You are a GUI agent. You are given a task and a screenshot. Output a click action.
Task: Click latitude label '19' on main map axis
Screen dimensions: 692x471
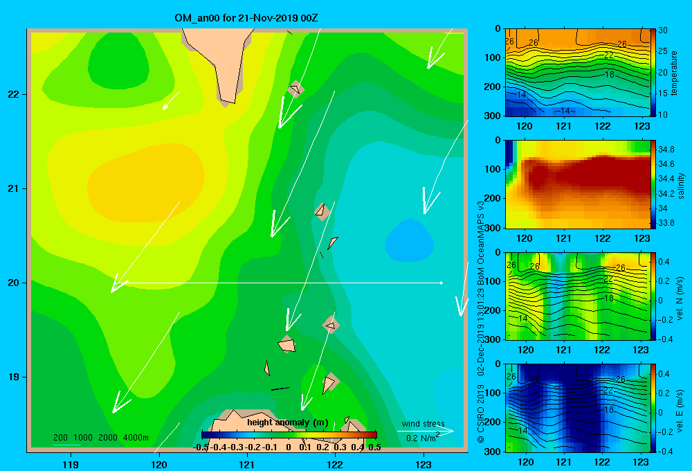tap(13, 377)
